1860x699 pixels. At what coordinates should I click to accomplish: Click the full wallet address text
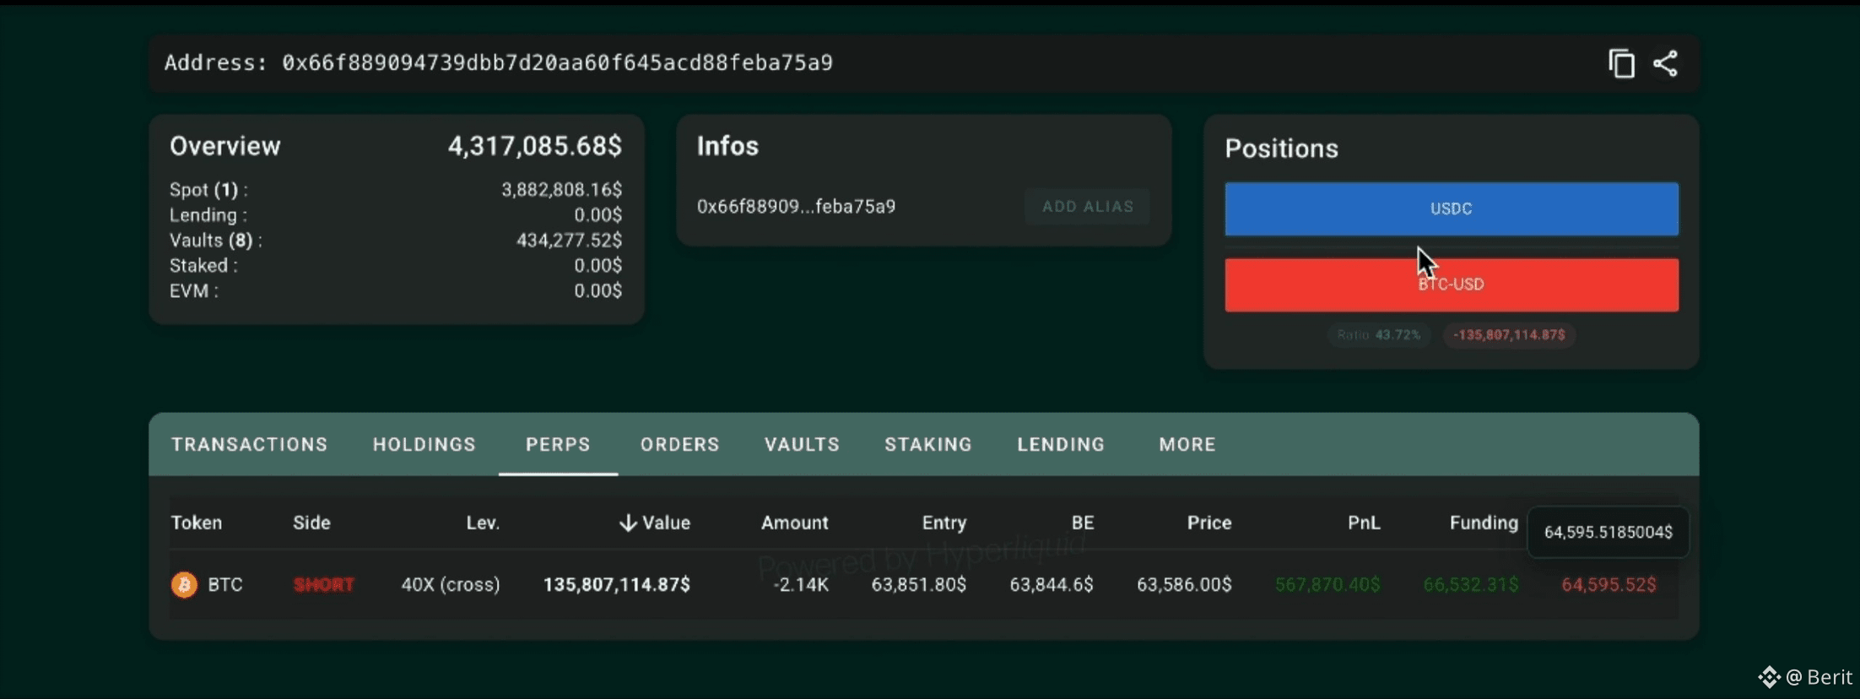(557, 63)
